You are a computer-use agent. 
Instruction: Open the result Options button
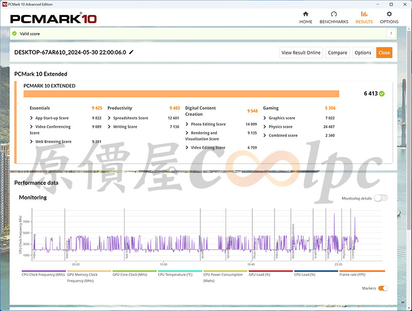pos(363,53)
